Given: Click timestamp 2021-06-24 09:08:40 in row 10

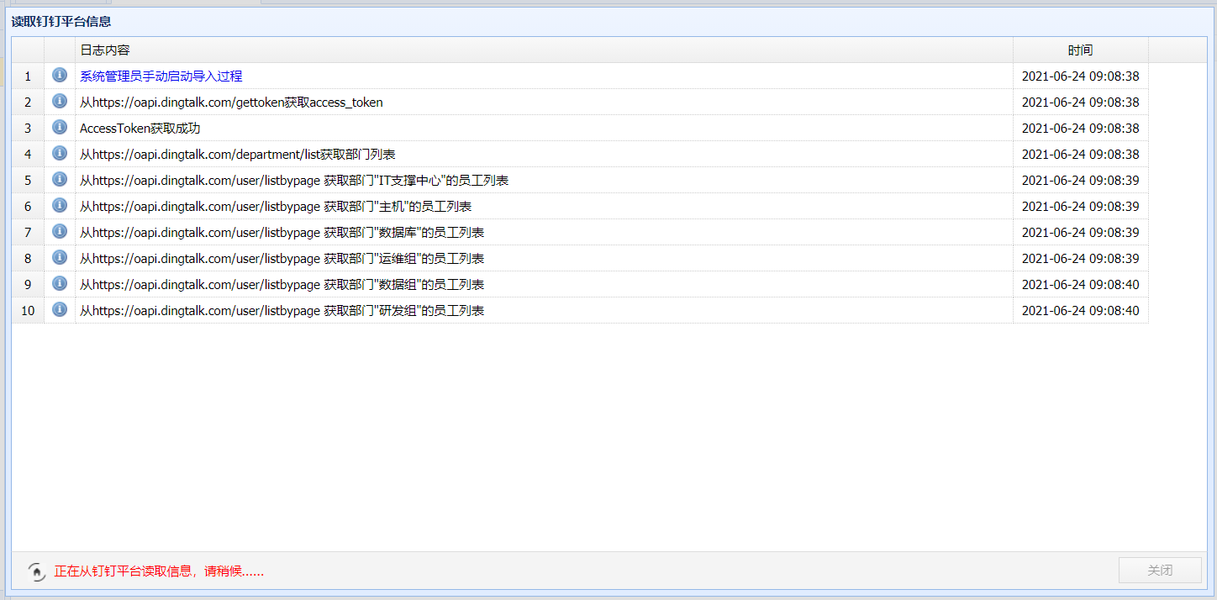Looking at the screenshot, I should [x=1080, y=311].
